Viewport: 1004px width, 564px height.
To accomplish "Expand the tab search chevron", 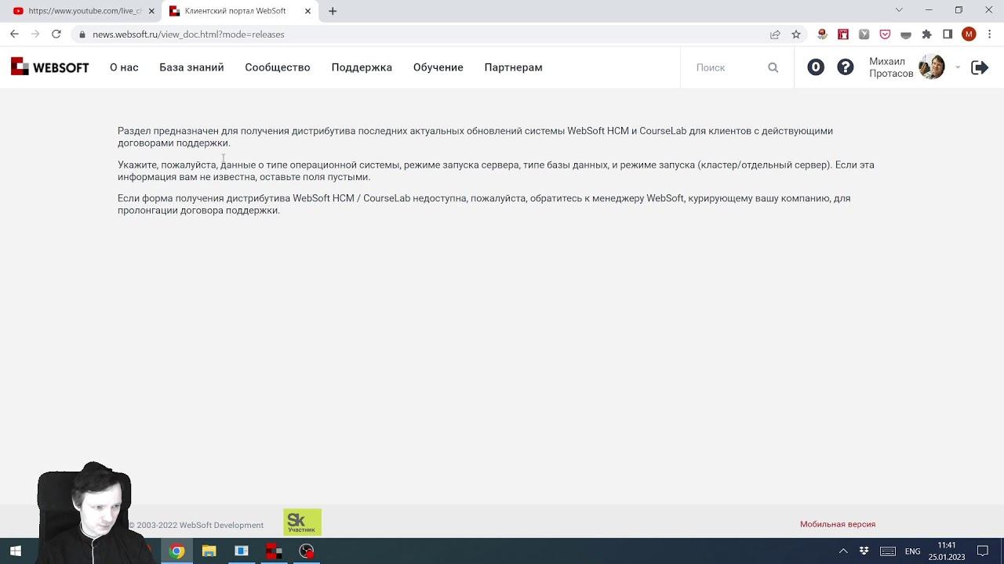I will pyautogui.click(x=899, y=10).
